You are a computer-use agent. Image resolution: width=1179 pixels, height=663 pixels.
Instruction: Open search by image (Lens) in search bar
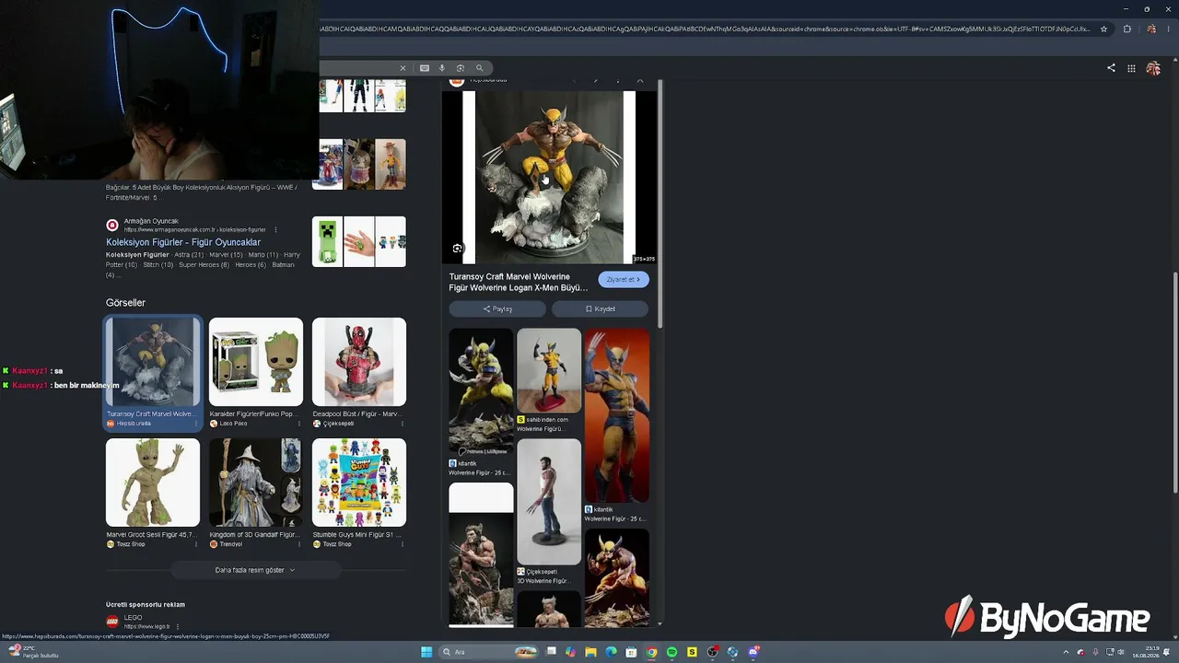pyautogui.click(x=461, y=68)
